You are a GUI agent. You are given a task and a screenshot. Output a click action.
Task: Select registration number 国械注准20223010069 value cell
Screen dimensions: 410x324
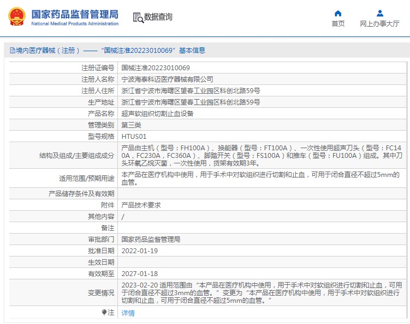coord(156,68)
